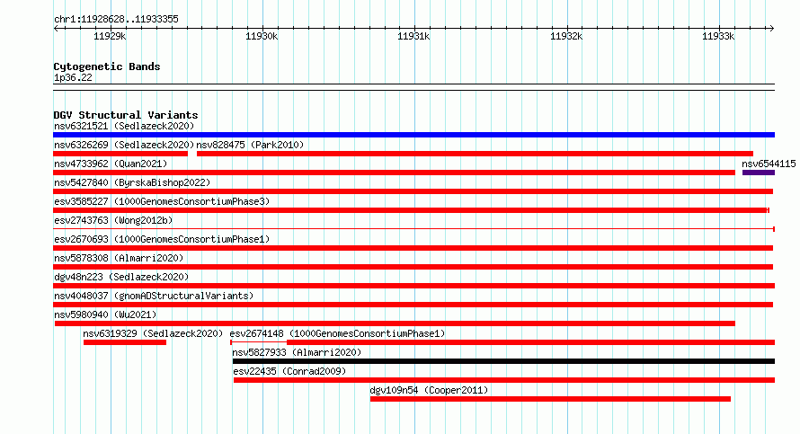Click the 11931k ruler mark
The height and width of the screenshot is (434, 800).
(413, 36)
